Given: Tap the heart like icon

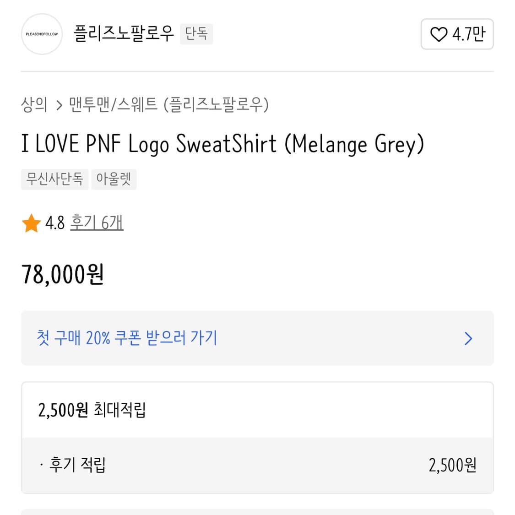Looking at the screenshot, I should point(439,34).
